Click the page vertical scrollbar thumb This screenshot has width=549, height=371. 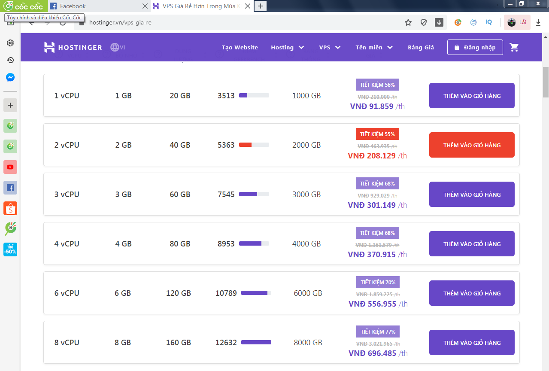pyautogui.click(x=546, y=82)
